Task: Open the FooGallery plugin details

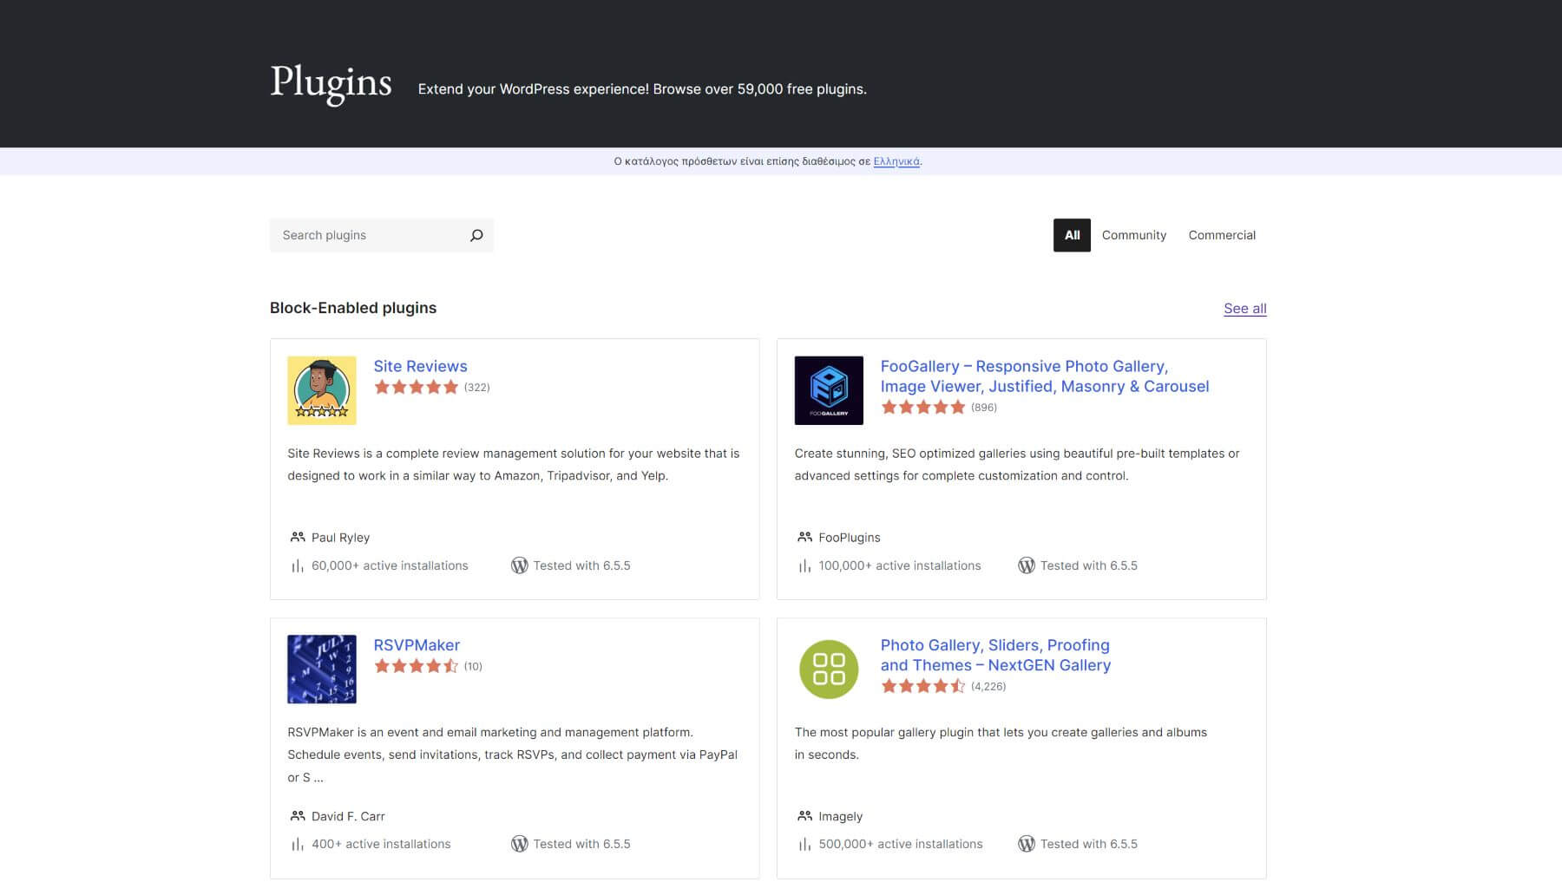Action: (x=1024, y=376)
